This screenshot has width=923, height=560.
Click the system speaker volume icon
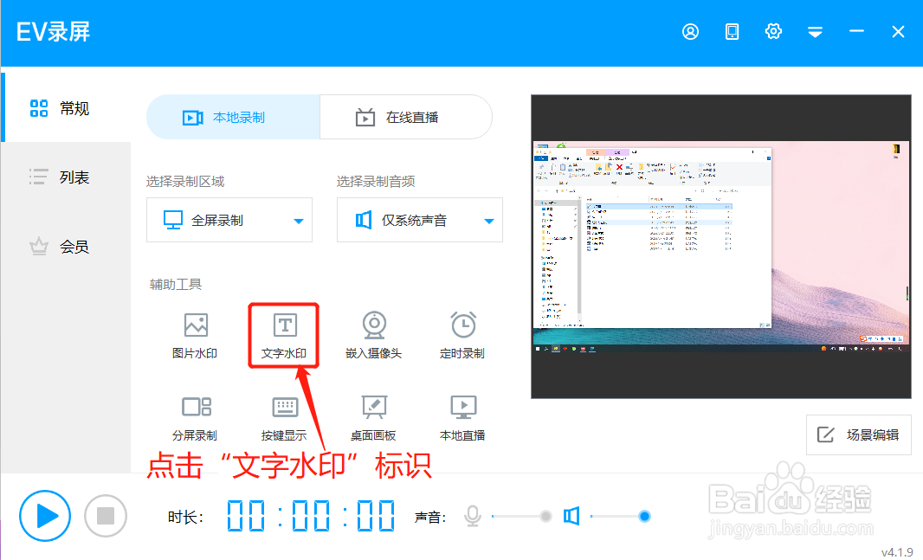tap(571, 516)
